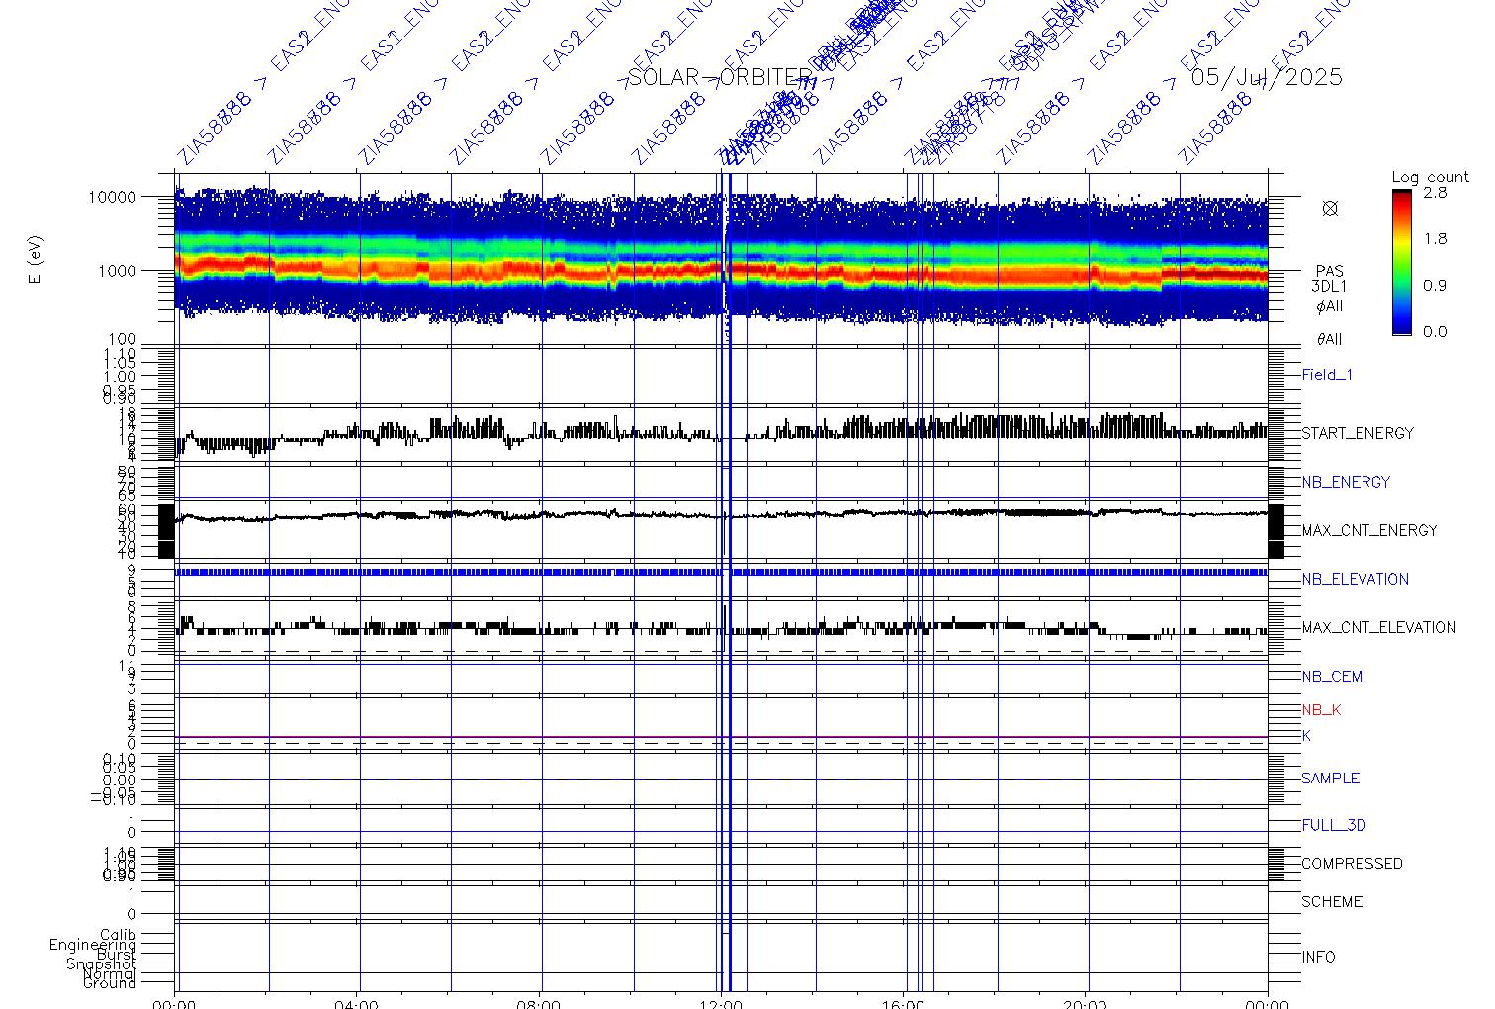
Task: Click the NB_ELEVATION panel label
Action: pyautogui.click(x=1355, y=579)
